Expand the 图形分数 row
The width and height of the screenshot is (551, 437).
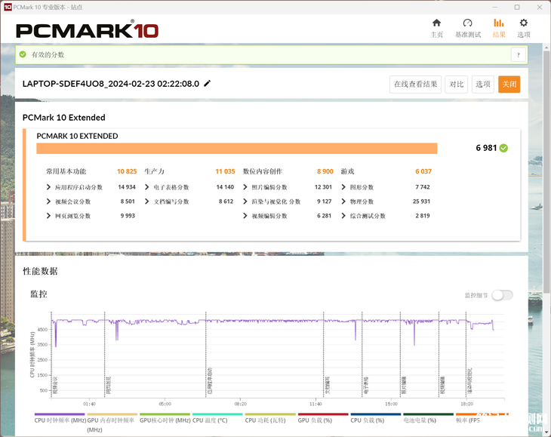click(343, 187)
